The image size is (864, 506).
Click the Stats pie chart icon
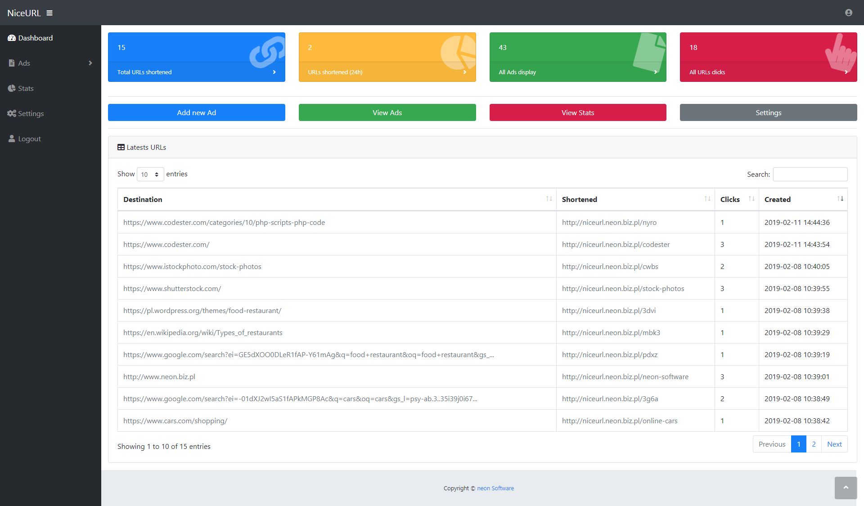tap(12, 89)
